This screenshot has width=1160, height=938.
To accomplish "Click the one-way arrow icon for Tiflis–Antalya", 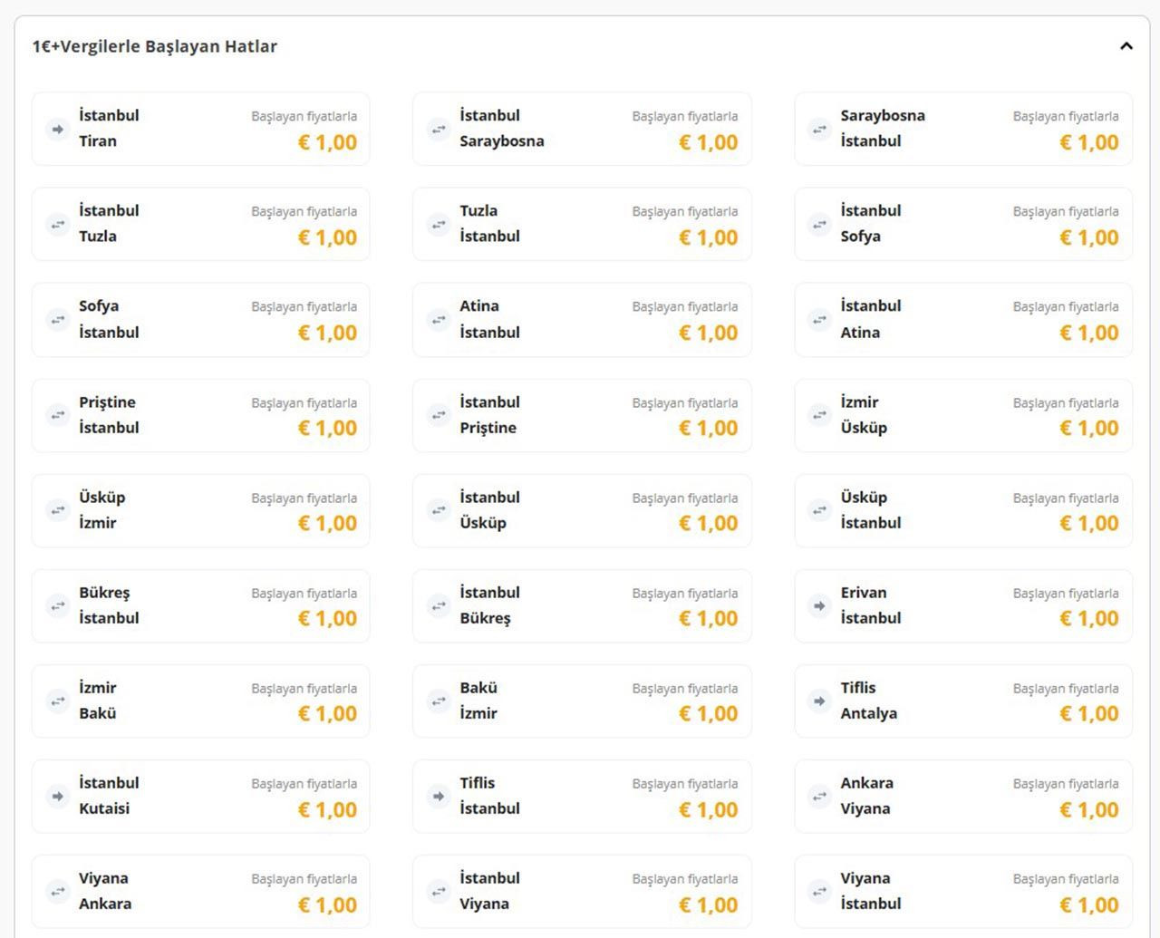I will point(819,701).
